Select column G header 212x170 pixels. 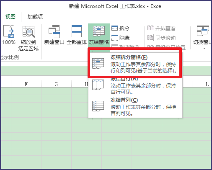click(x=56, y=84)
